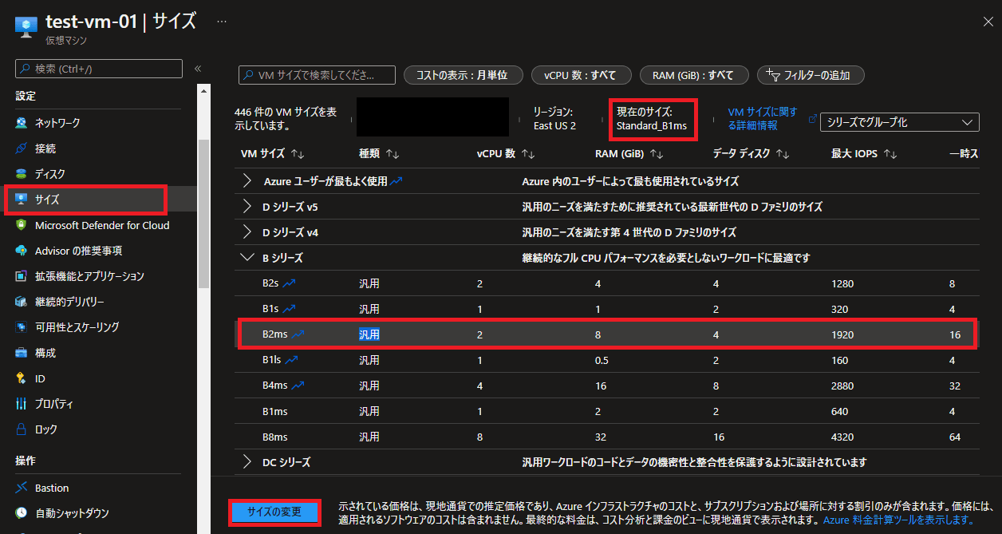Screen dimensions: 1002x534
Task: Select the B1ms size row
Action: [x=607, y=411]
